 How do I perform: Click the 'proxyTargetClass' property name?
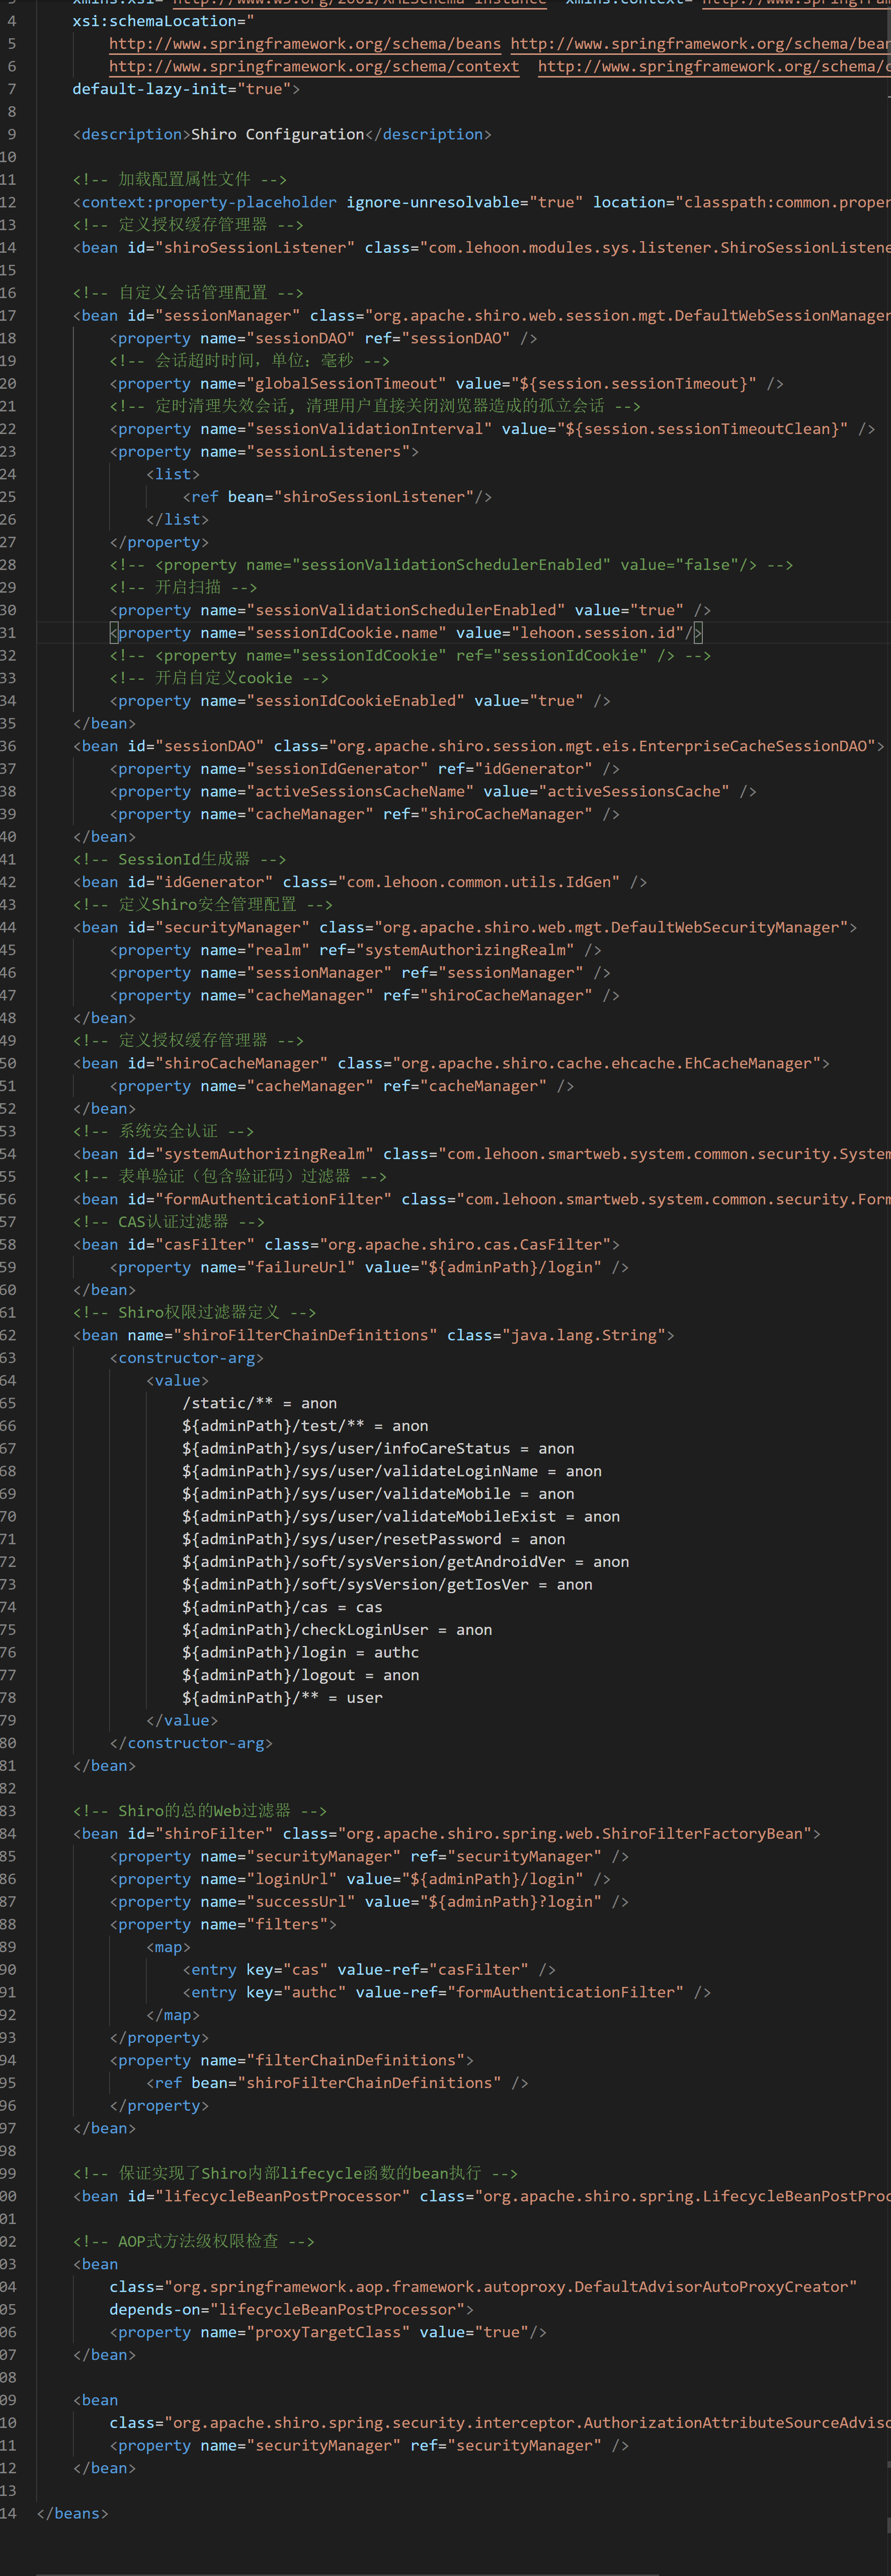click(x=329, y=2333)
